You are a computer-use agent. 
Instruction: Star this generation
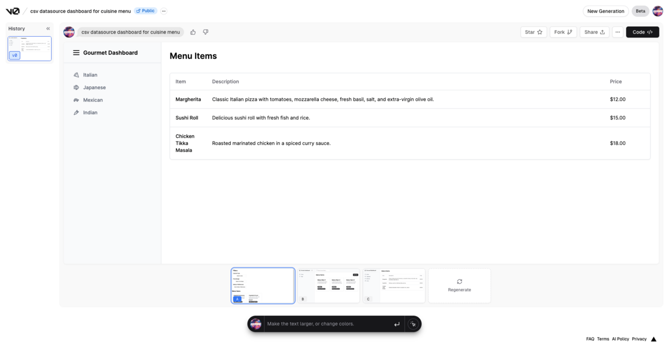[534, 32]
